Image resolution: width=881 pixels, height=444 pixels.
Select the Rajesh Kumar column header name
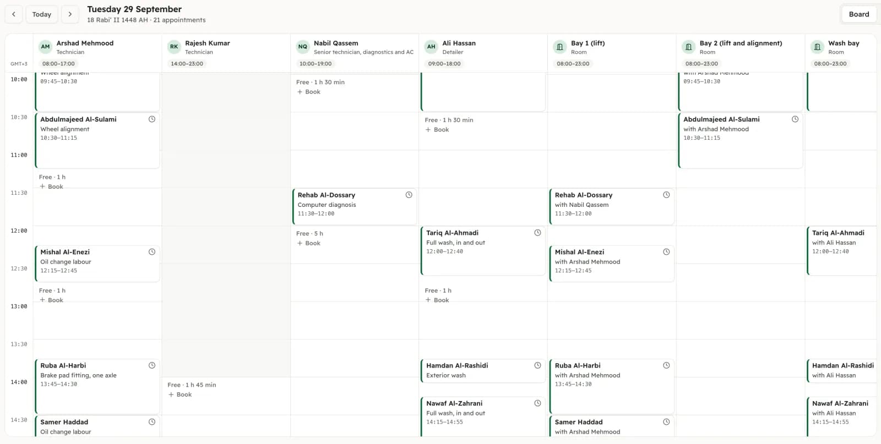[208, 43]
